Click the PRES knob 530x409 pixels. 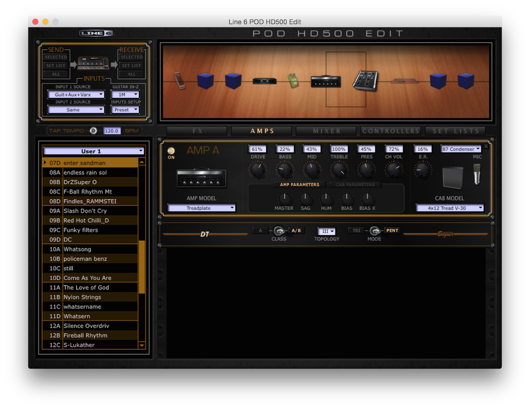point(366,170)
